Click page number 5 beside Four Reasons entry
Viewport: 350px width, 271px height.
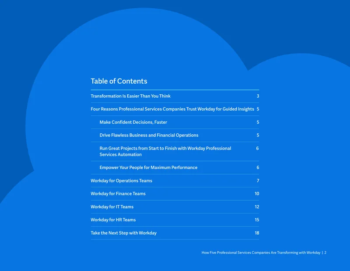258,109
